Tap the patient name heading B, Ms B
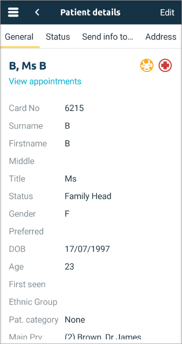This screenshot has height=344, width=182. pyautogui.click(x=28, y=66)
